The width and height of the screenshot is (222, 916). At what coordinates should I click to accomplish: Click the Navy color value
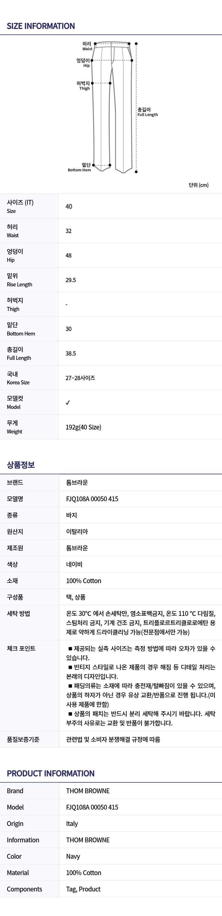coord(73,856)
